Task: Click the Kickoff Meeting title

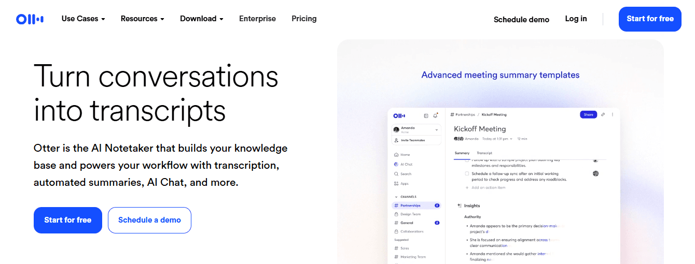Action: [480, 129]
